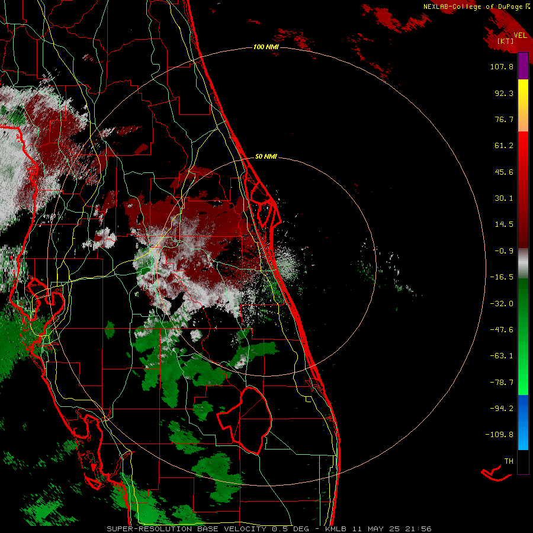Click the -32.0 velocity scale value

pyautogui.click(x=502, y=304)
